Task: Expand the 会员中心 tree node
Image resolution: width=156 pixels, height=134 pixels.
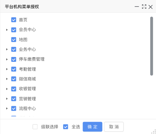Action: [7, 30]
